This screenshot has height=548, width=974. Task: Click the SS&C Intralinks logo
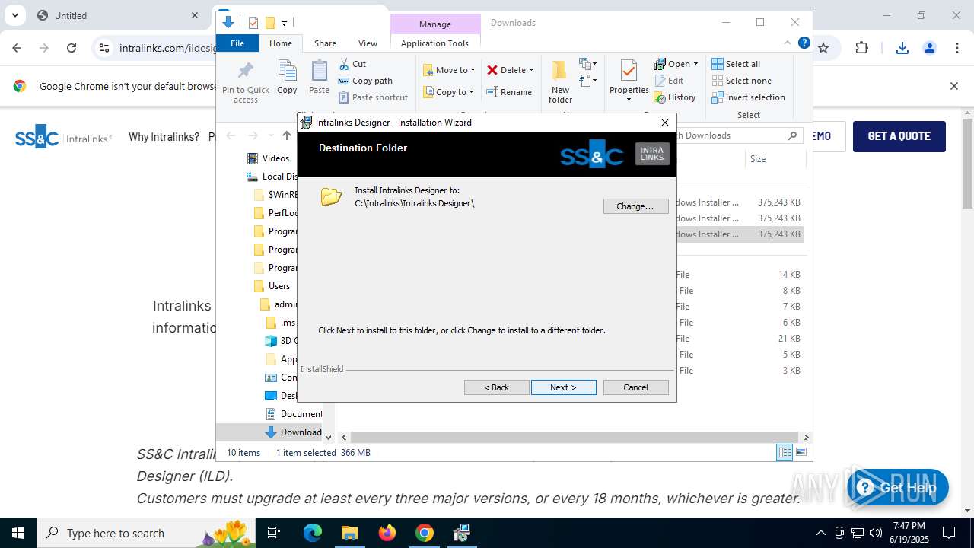(x=63, y=137)
